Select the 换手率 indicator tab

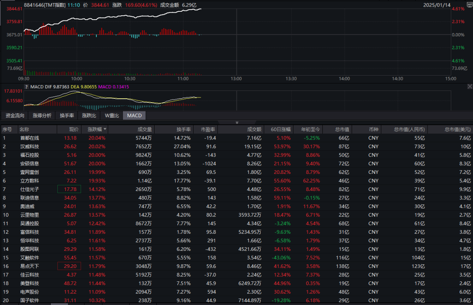point(67,115)
